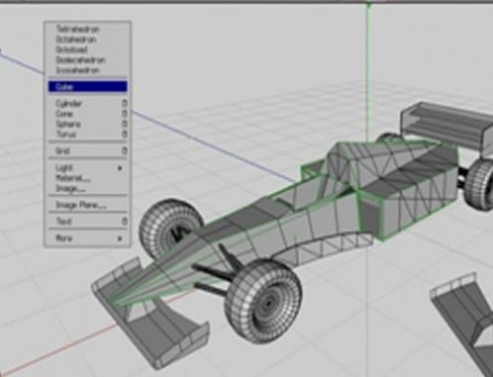Image resolution: width=493 pixels, height=377 pixels.
Task: Open the Sphere options box icon
Action: [x=124, y=124]
